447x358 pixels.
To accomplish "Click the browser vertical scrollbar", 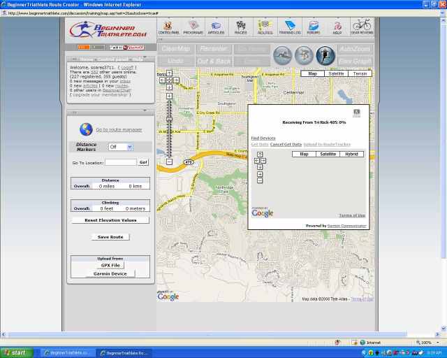I will click(444, 143).
